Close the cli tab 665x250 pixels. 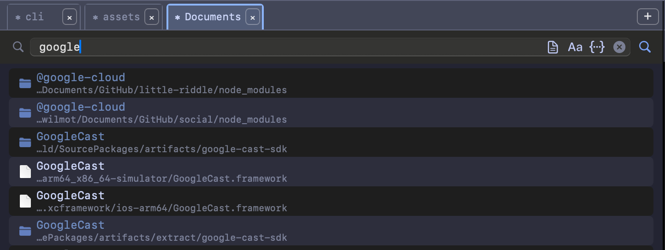[69, 18]
